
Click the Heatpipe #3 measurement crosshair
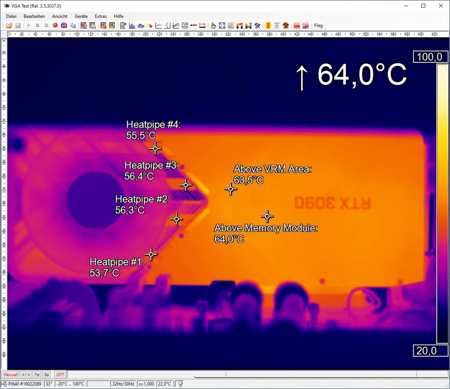[186, 185]
